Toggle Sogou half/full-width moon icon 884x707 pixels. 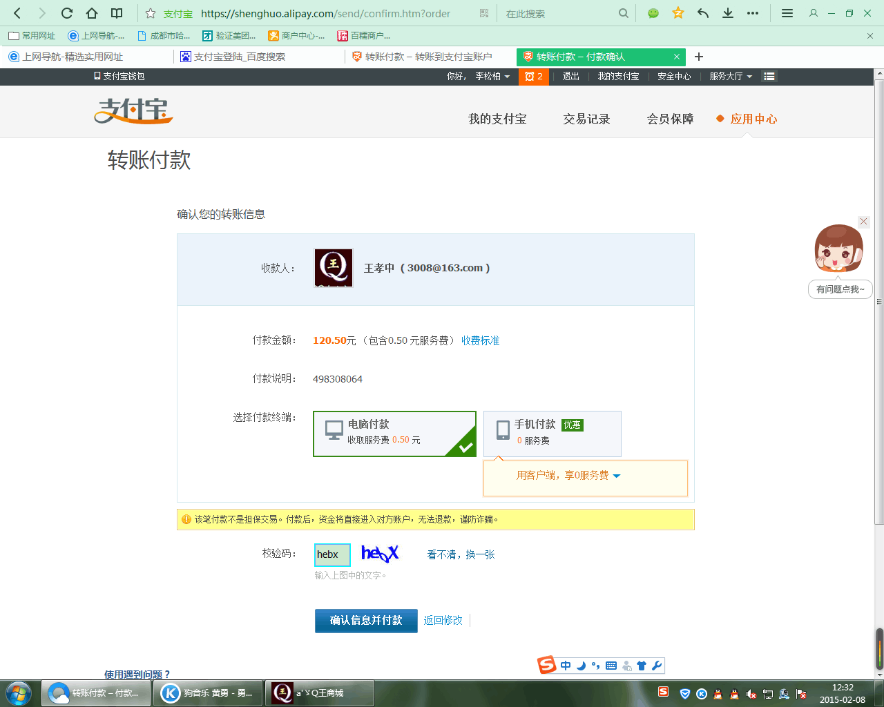click(582, 666)
